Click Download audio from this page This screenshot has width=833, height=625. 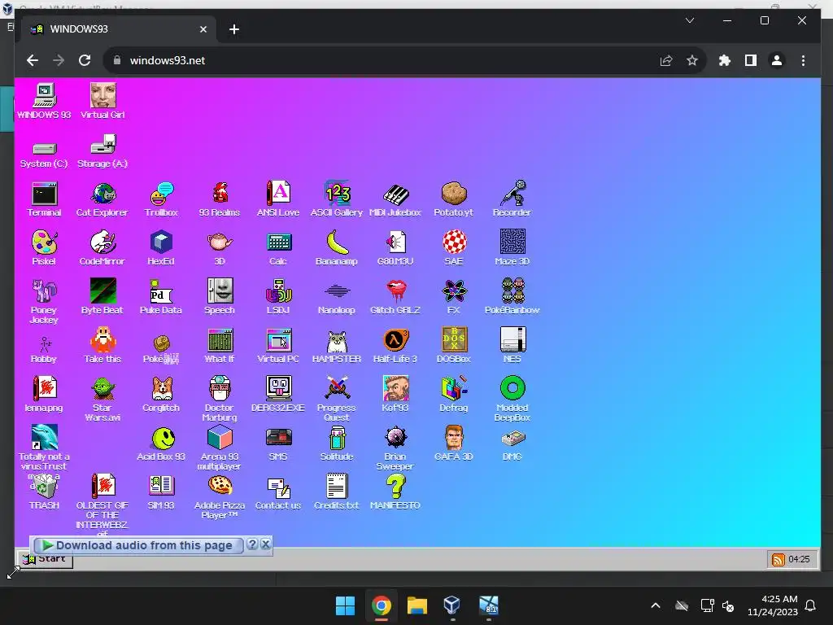click(137, 545)
